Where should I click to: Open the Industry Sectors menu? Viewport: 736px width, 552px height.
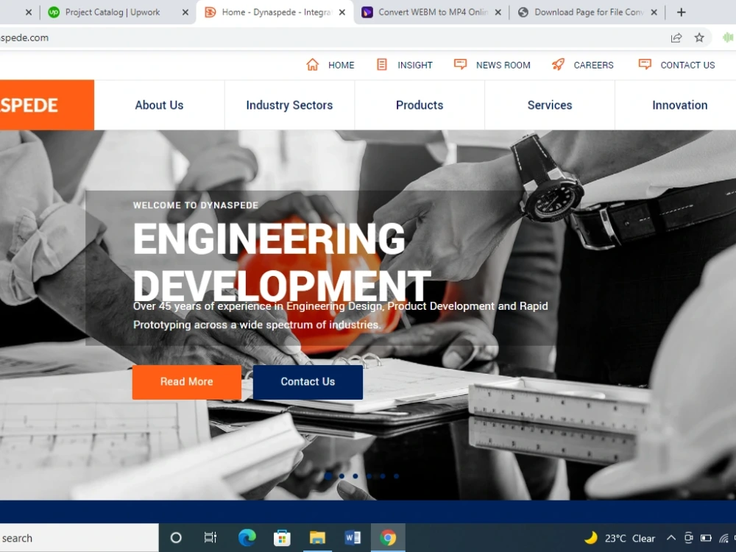click(x=289, y=105)
